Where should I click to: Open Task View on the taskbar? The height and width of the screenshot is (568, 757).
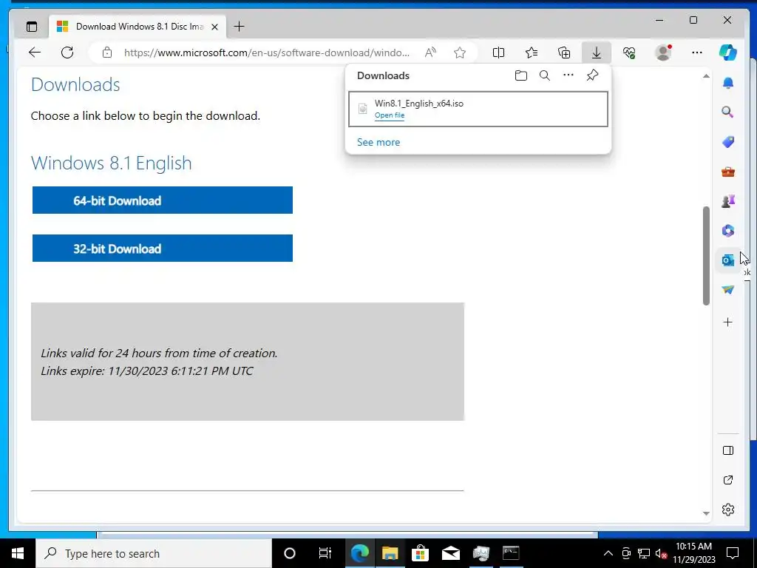point(325,553)
